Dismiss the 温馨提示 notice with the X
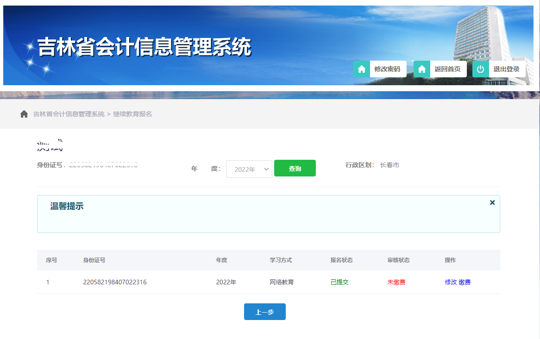This screenshot has width=540, height=339. [x=492, y=202]
